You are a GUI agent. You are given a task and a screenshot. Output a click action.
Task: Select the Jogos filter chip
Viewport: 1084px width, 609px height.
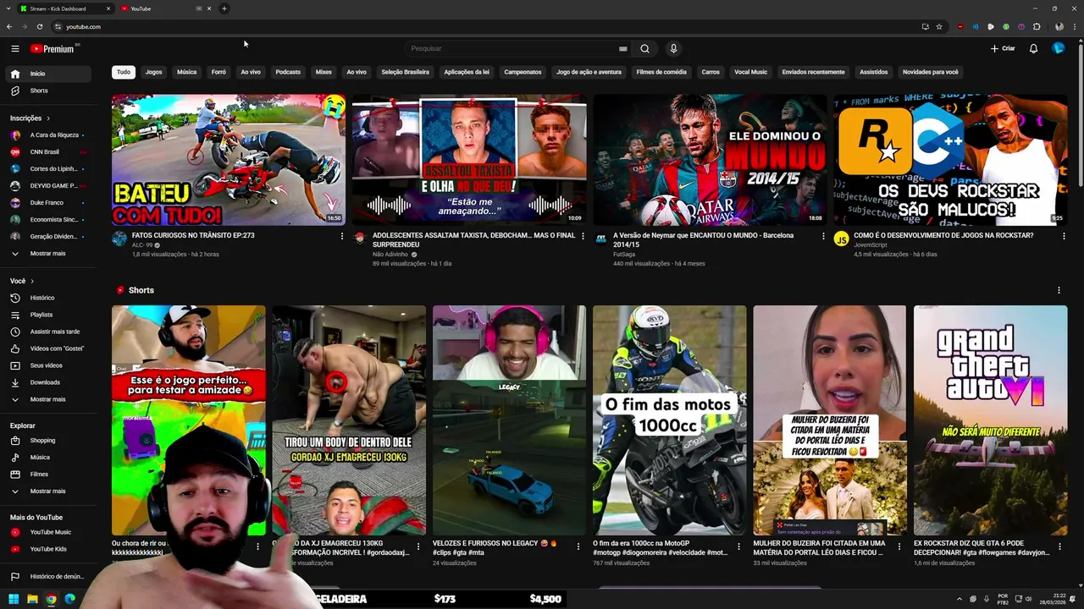pos(153,72)
